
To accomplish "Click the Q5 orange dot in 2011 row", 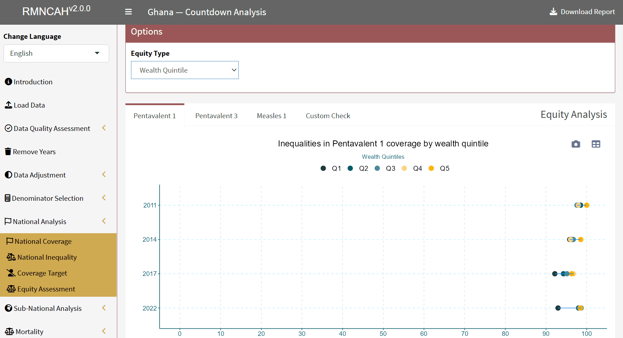I will pos(587,205).
